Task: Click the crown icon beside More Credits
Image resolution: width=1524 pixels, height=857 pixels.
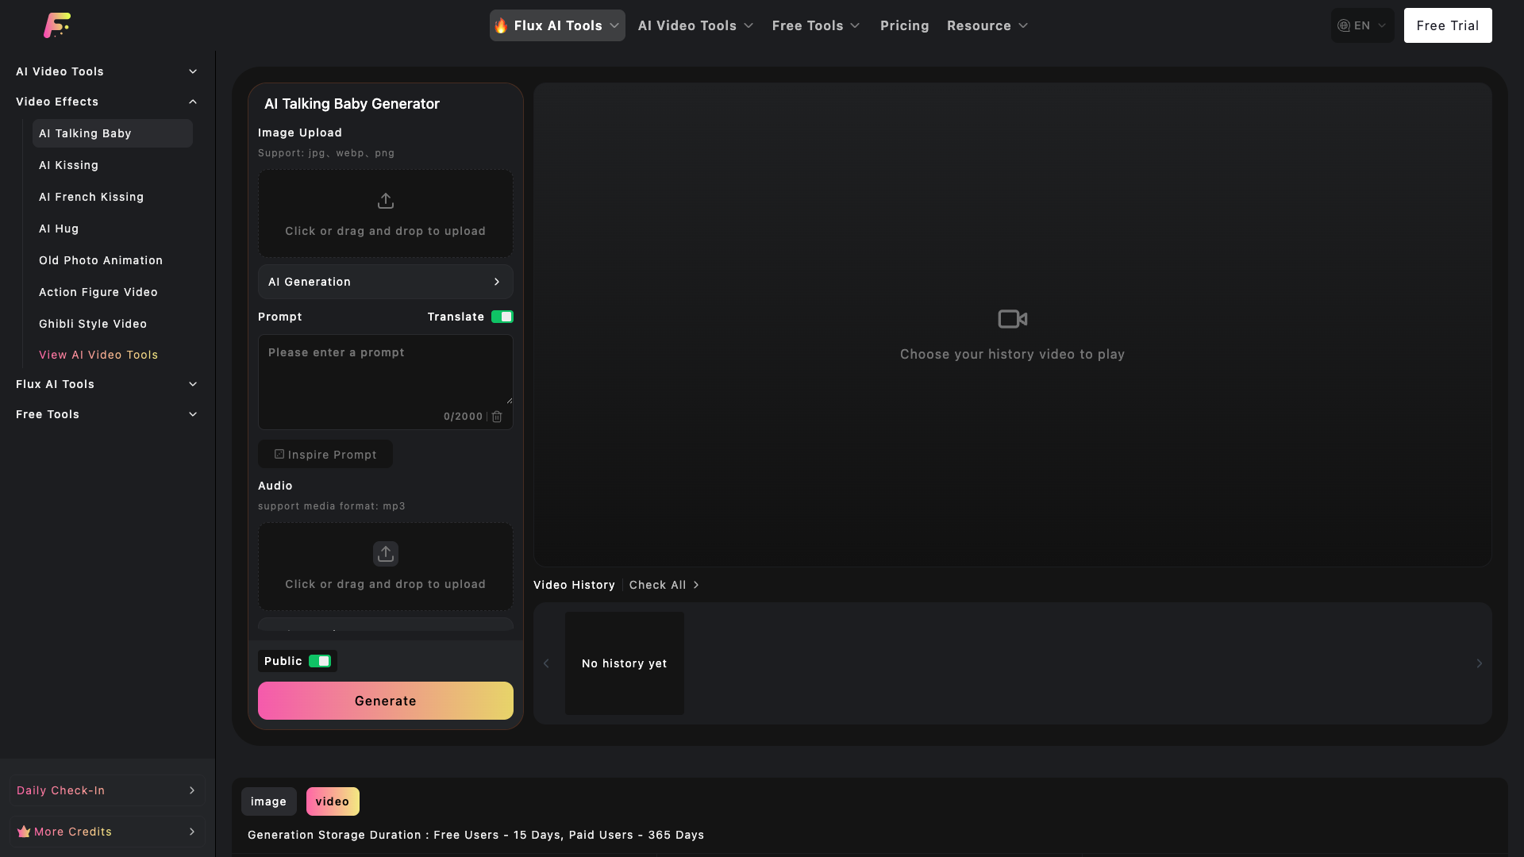Action: pos(24,832)
